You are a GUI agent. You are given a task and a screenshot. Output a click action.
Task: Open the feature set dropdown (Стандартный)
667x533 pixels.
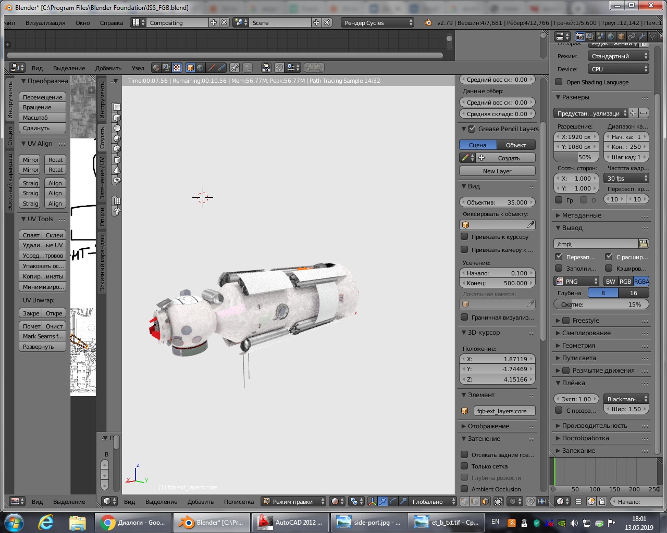click(619, 56)
